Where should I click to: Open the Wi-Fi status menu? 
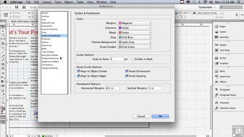205,2
